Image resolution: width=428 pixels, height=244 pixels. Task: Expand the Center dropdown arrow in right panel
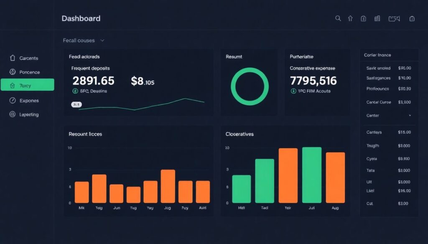410,116
